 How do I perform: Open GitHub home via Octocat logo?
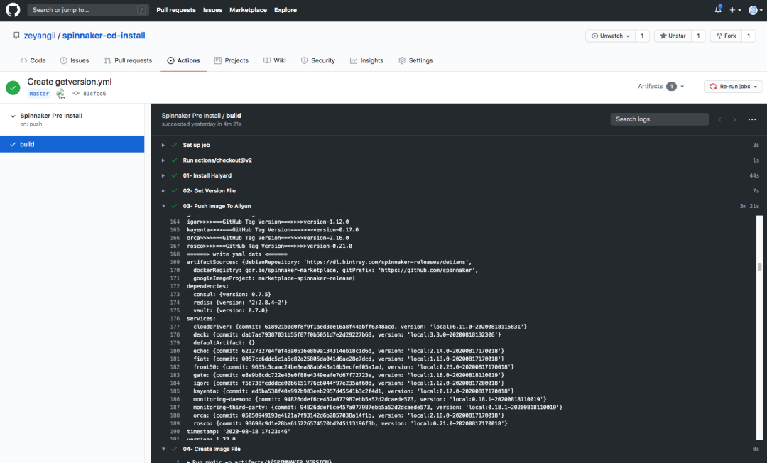pos(13,10)
